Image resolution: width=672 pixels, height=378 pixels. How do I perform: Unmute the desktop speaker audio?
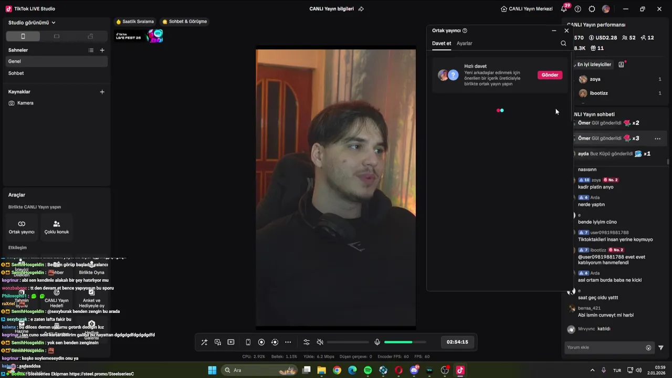coord(320,342)
